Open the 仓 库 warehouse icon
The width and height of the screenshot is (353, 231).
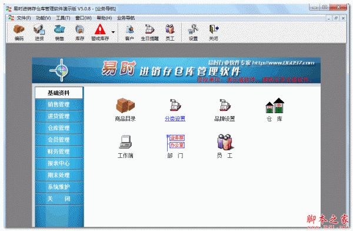point(275,105)
